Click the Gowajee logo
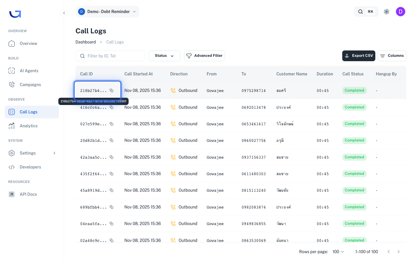Viewport: 418px width, 261px height. [x=15, y=14]
